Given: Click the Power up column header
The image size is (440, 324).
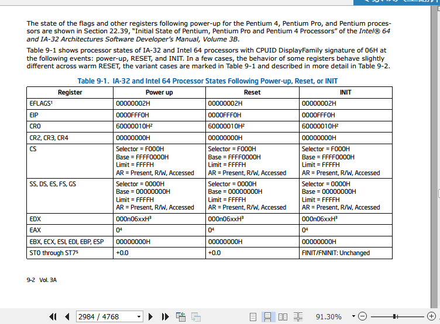Looking at the screenshot, I should point(159,92).
